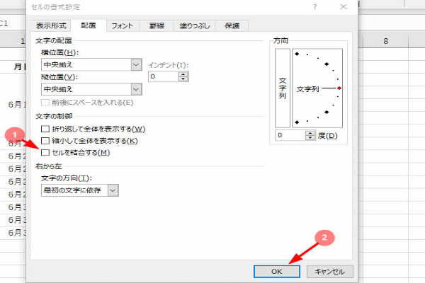
Task: Click the help question mark icon
Action: pos(314,6)
